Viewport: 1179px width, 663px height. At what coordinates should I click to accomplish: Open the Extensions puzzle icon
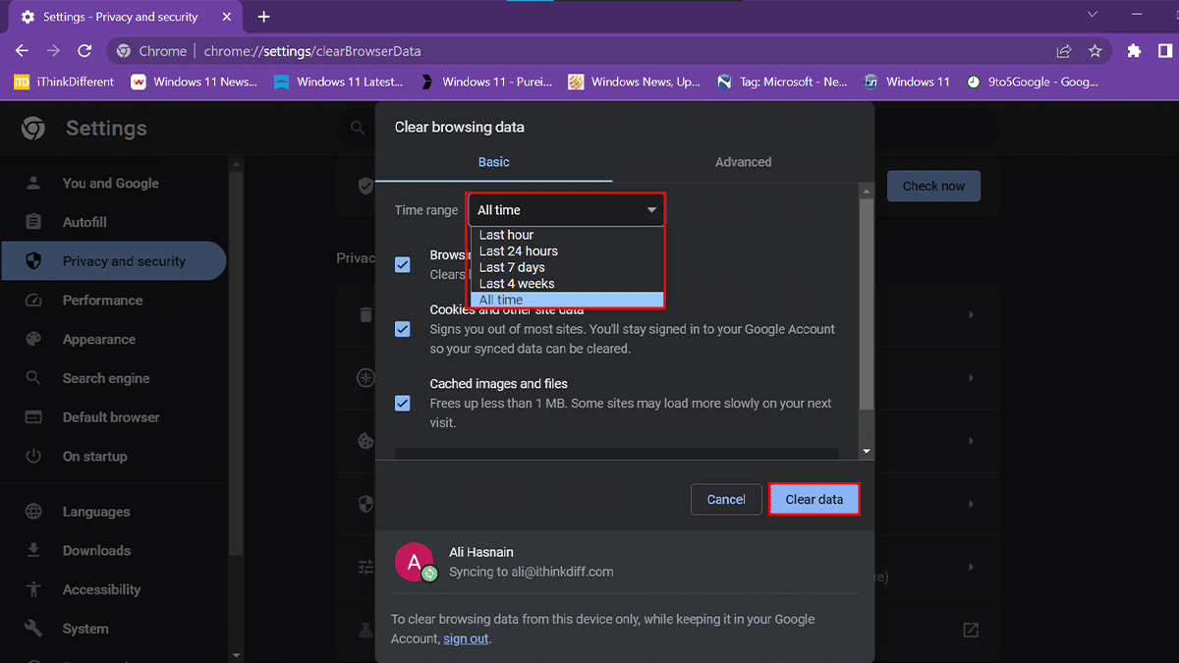[x=1134, y=51]
